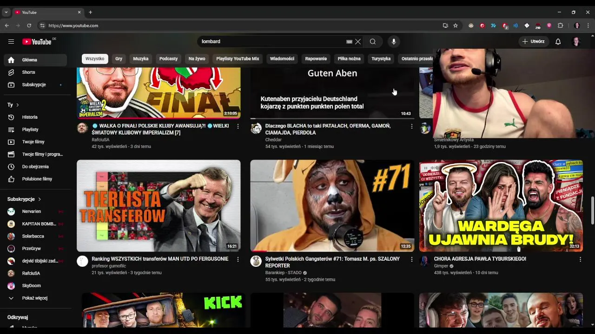Open Twoje filmy in sidebar

coord(35,142)
